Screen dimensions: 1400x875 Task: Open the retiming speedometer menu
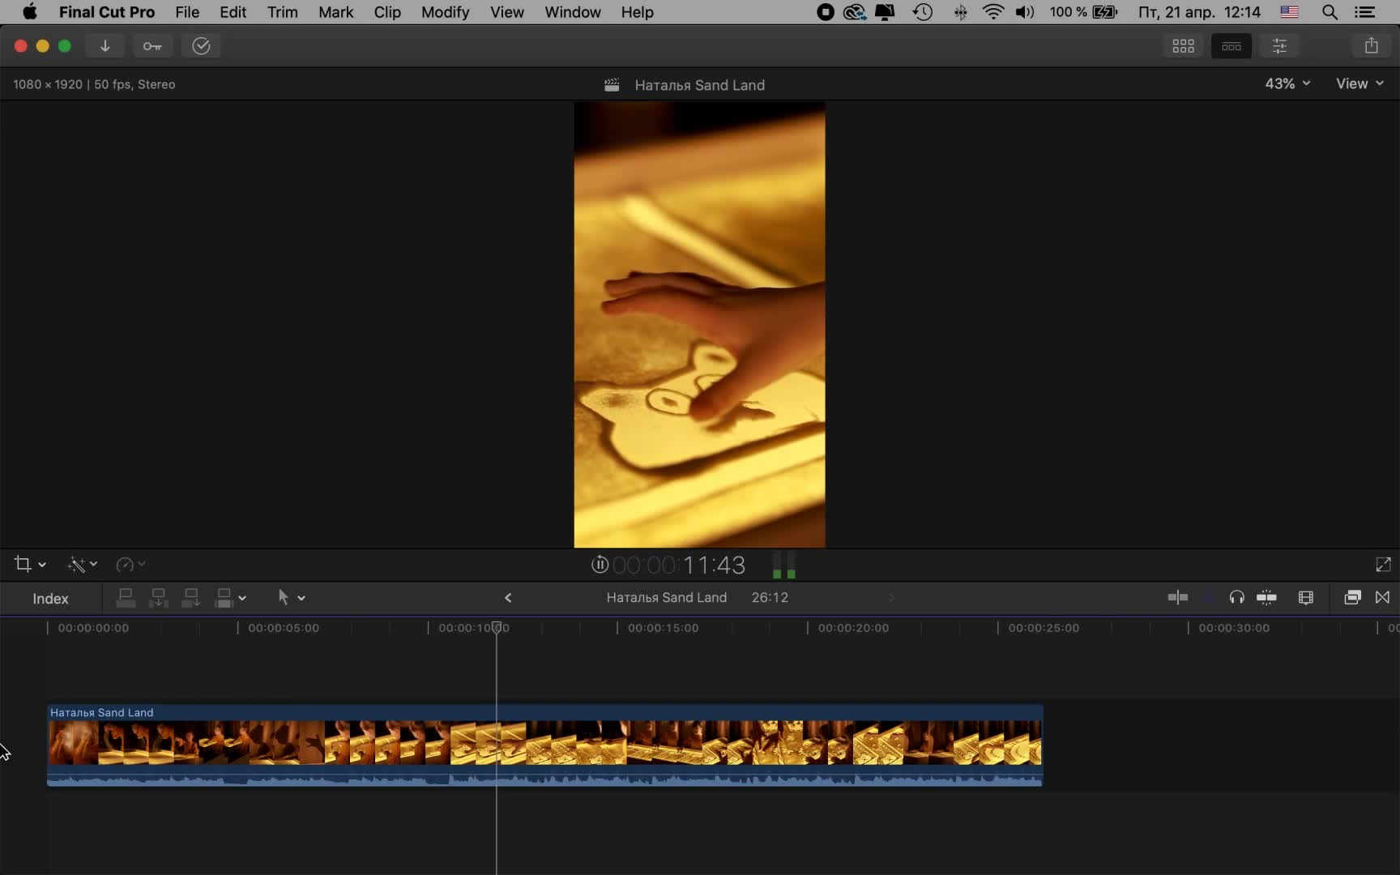tap(130, 564)
